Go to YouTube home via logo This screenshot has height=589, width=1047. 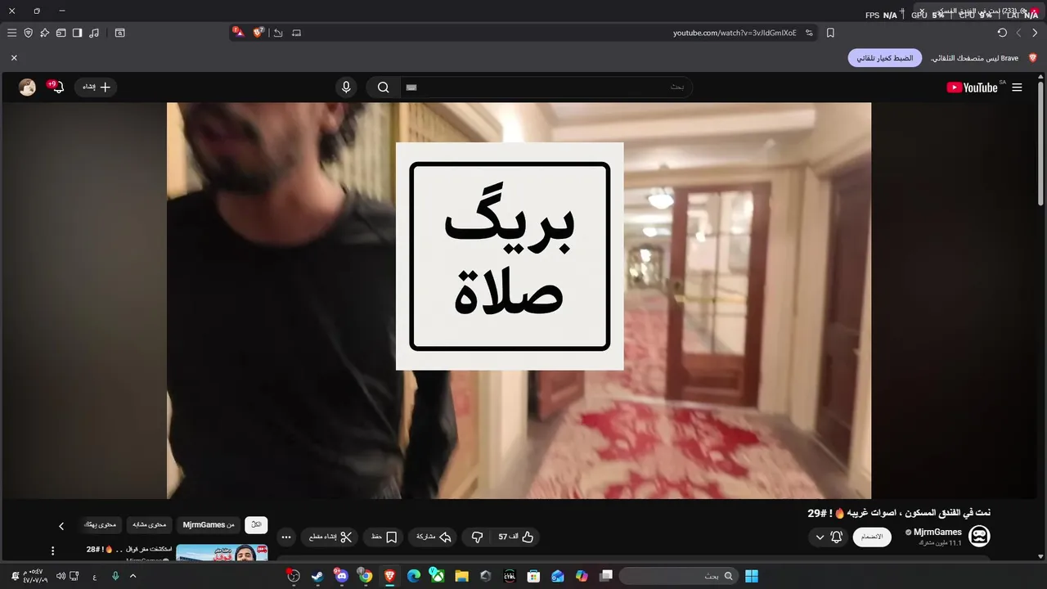[x=973, y=88]
